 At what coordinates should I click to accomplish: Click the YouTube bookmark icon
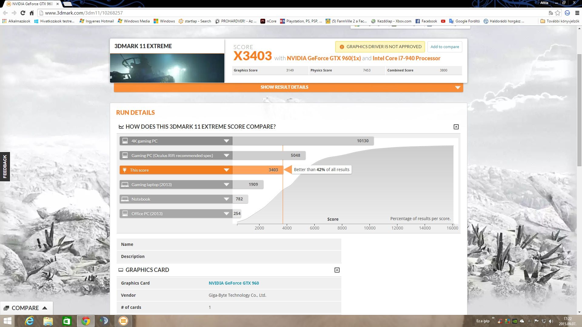point(443,21)
